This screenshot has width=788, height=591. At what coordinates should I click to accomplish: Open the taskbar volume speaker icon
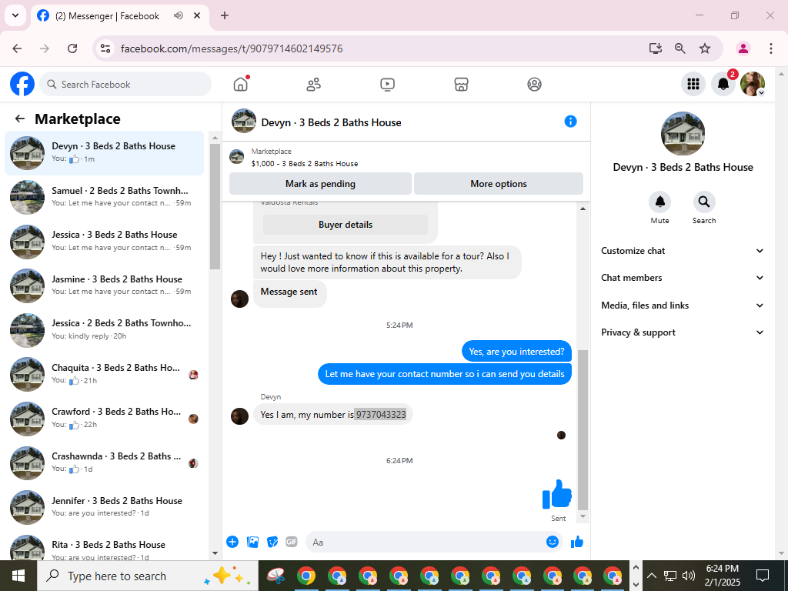click(688, 576)
